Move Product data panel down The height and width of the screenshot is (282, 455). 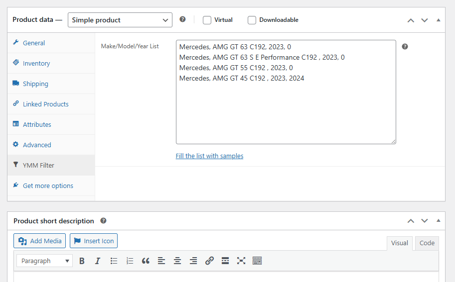pos(425,20)
